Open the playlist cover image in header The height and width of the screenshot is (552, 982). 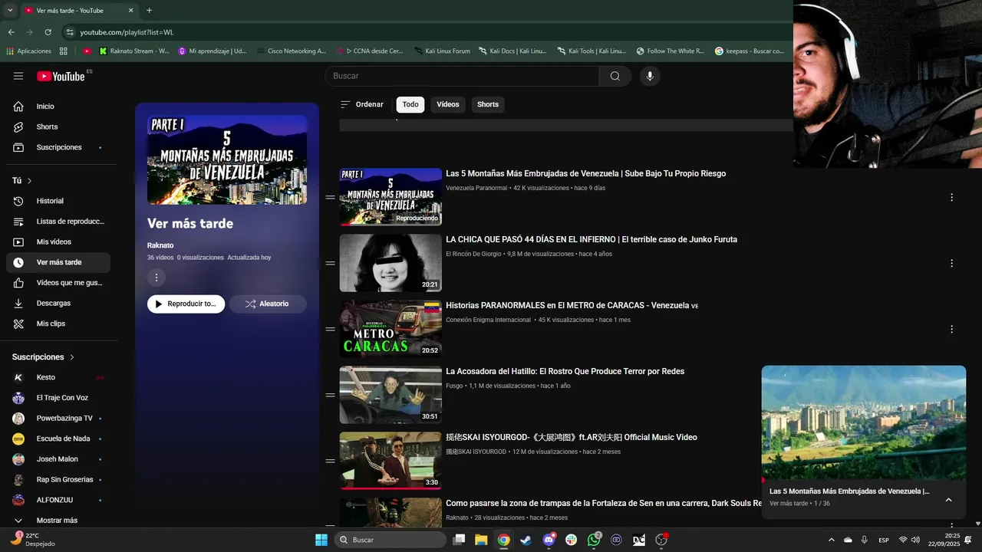(227, 160)
